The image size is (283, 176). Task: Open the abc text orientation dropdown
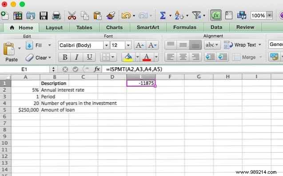pyautogui.click(x=212, y=45)
